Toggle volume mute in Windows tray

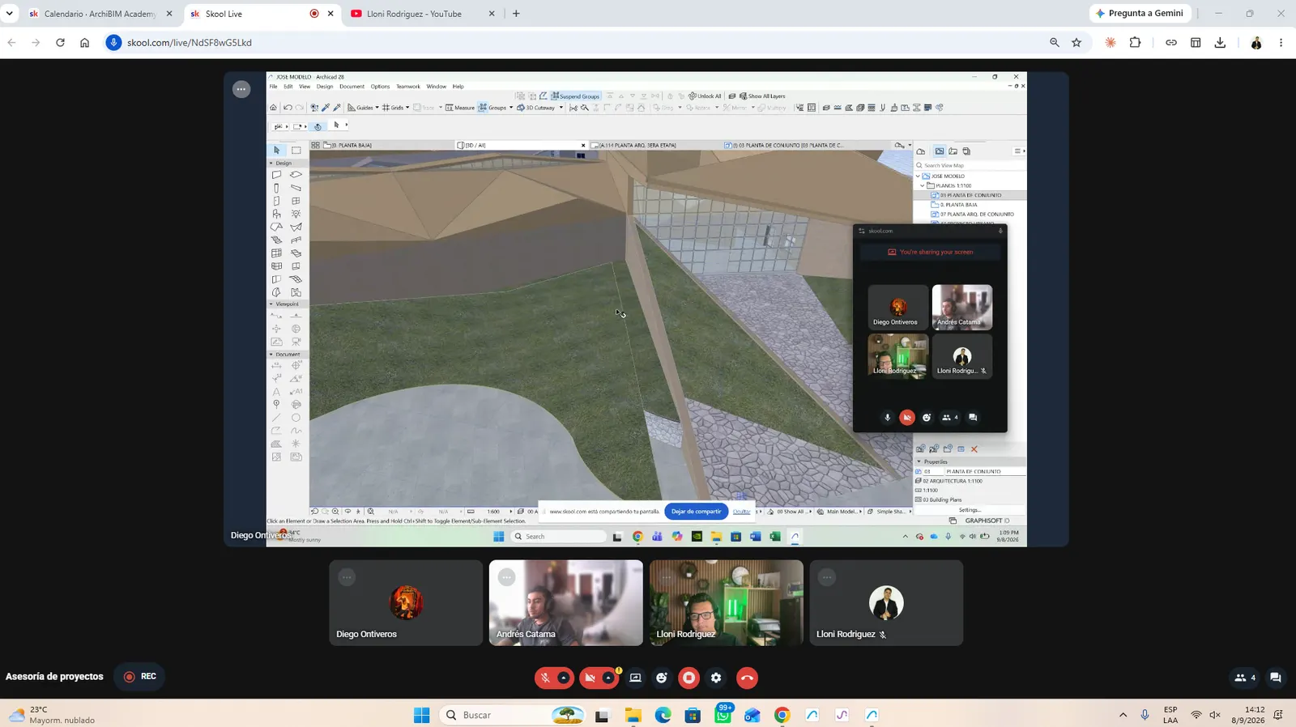pos(1215,715)
